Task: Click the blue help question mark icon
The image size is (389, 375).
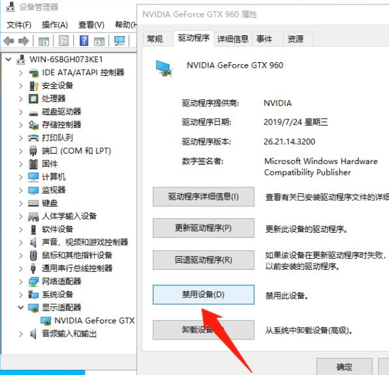Action: point(84,40)
